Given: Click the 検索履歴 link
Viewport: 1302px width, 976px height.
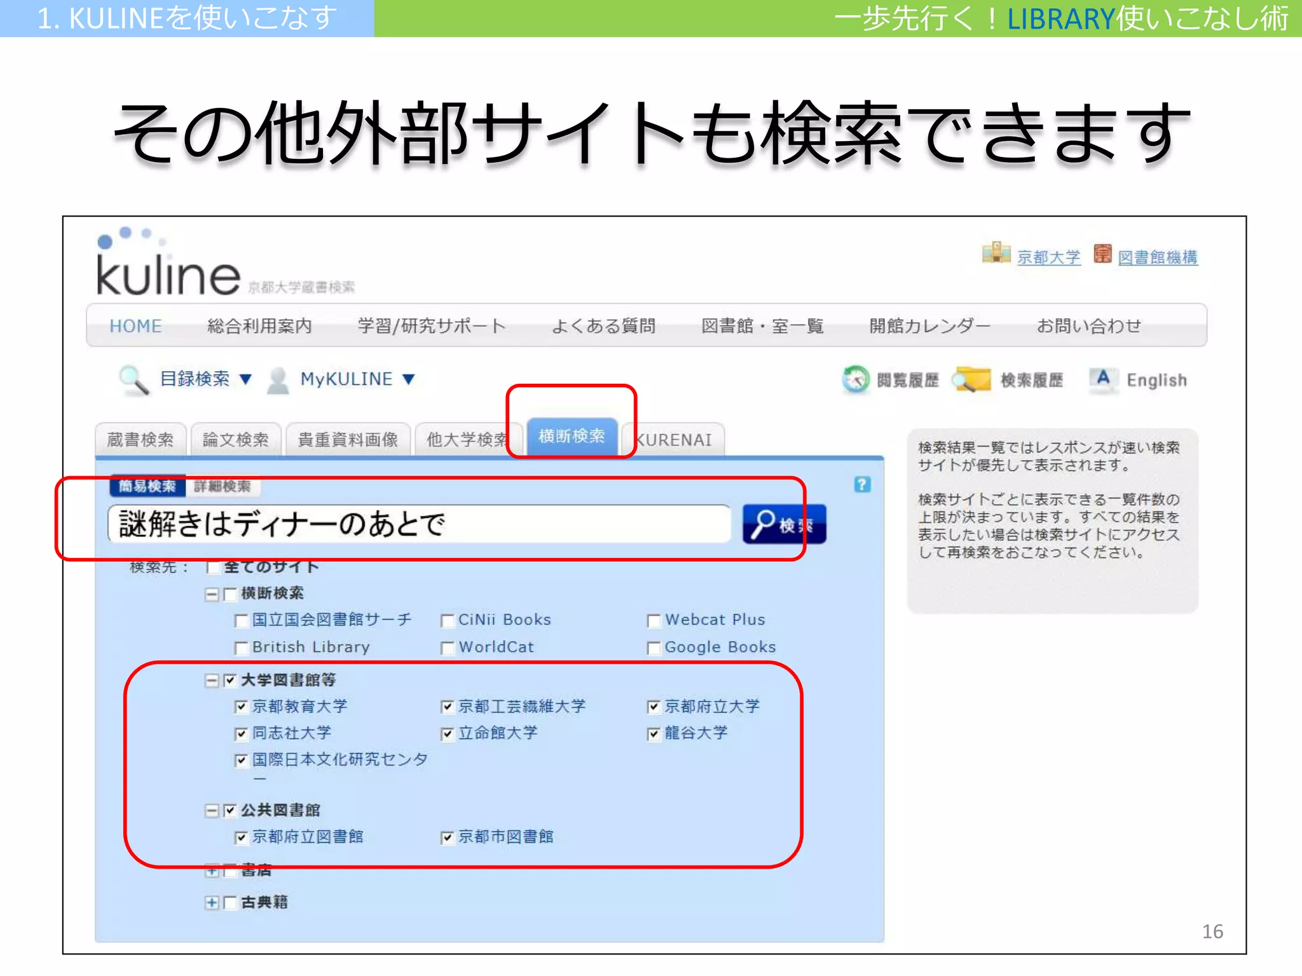Looking at the screenshot, I should pyautogui.click(x=1032, y=381).
